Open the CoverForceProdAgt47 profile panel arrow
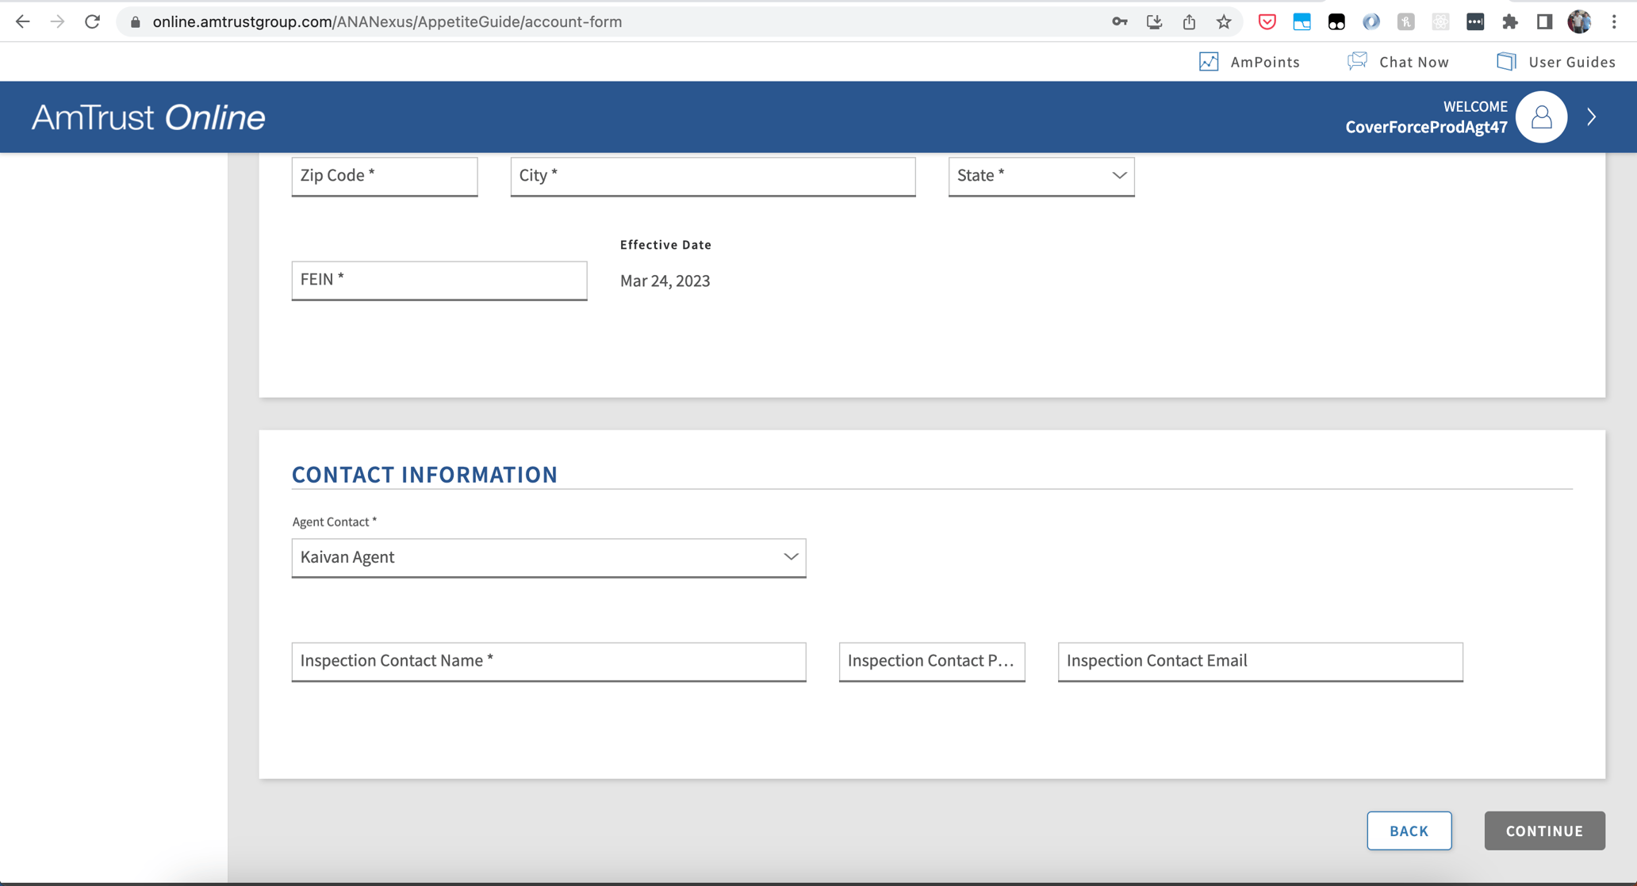Screen dimensions: 1637x886 1592,116
